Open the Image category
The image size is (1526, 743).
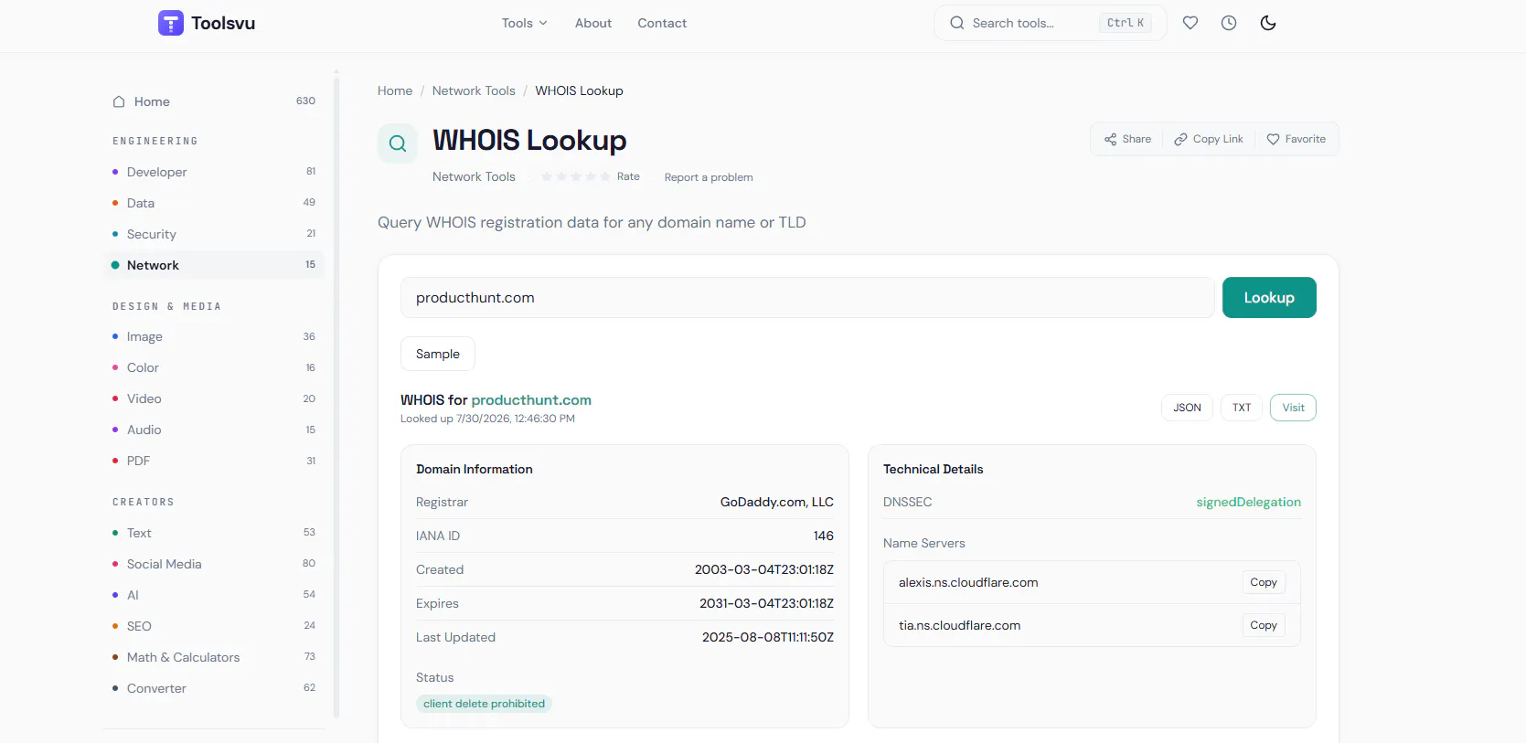(214, 336)
